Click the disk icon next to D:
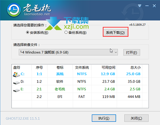This screenshot has width=160, height=125. pyautogui.click(x=16, y=83)
